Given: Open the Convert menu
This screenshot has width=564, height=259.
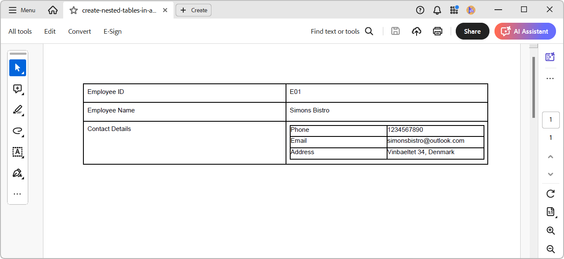Looking at the screenshot, I should [80, 31].
